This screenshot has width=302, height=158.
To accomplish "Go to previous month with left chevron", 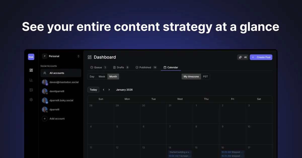I will pyautogui.click(x=103, y=90).
